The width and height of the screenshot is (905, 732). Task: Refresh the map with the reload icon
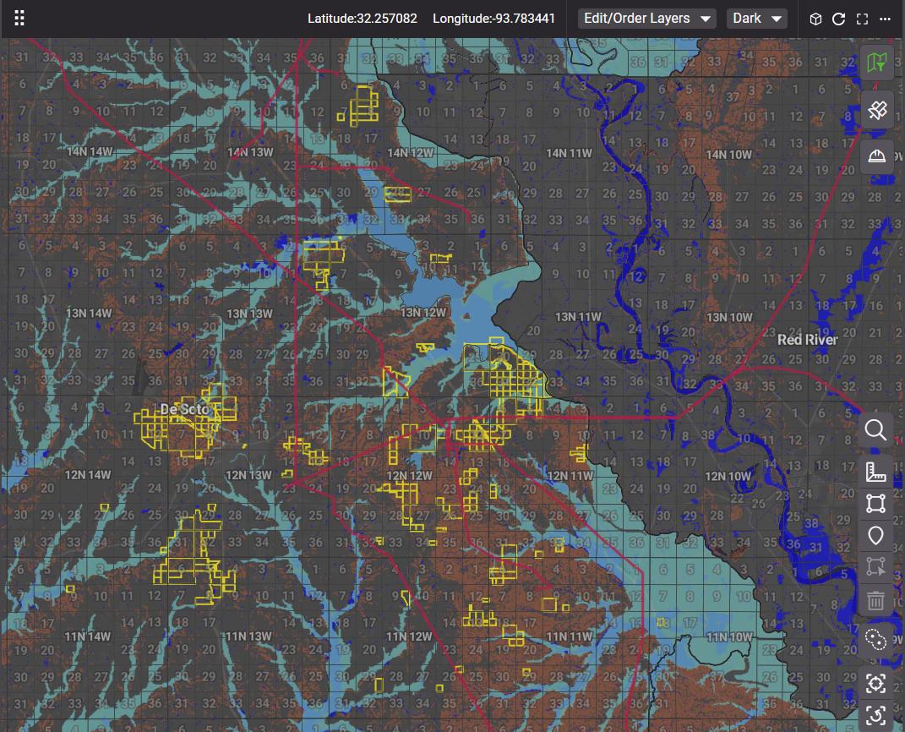tap(839, 19)
